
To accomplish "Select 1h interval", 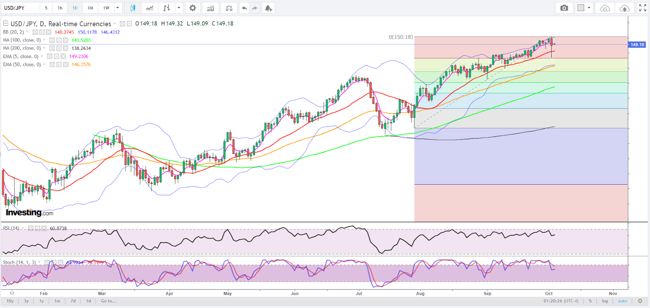I will click(60, 8).
